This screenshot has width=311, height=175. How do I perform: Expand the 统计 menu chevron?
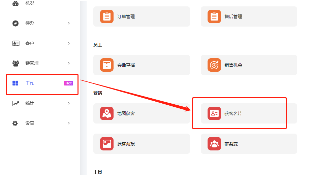pyautogui.click(x=69, y=103)
